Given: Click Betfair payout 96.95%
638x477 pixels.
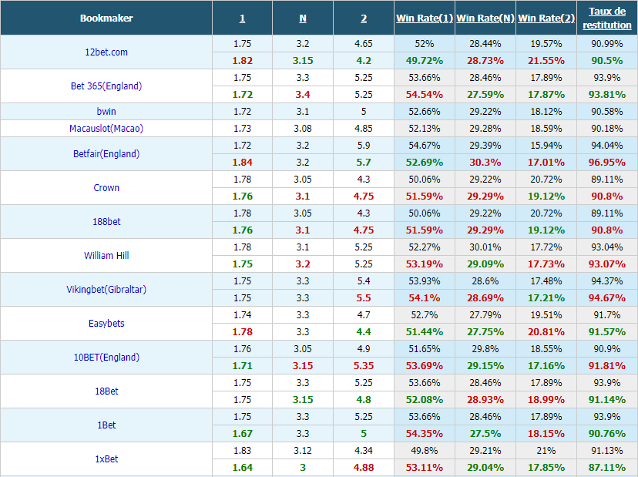Looking at the screenshot, I should coord(607,163).
